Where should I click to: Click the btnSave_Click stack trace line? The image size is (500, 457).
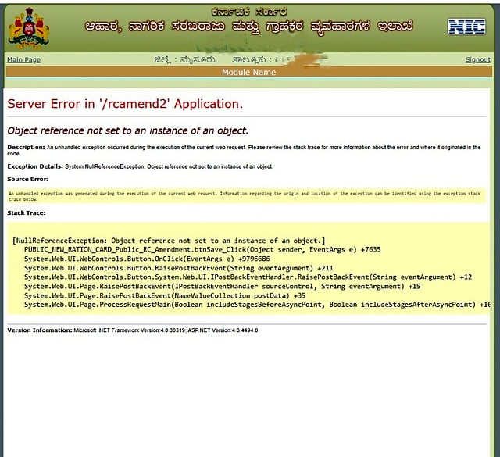[x=202, y=250]
